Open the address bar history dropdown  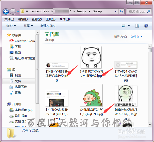[x=116, y=11]
